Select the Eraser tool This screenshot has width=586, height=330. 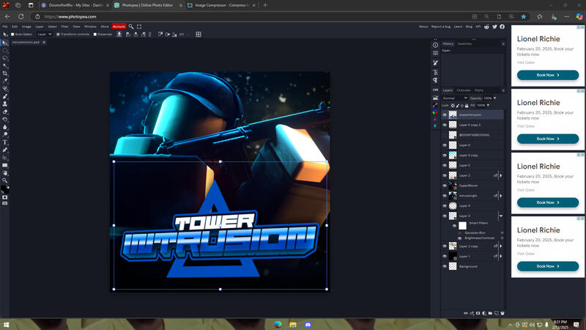(x=5, y=111)
